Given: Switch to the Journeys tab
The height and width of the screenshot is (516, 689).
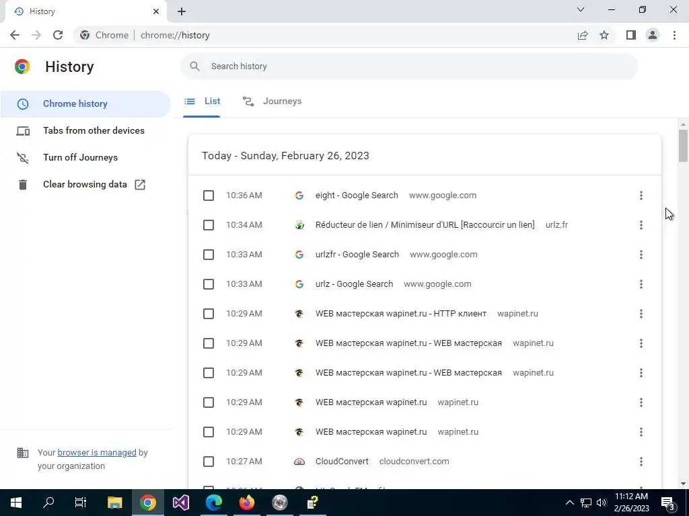Looking at the screenshot, I should 272,101.
